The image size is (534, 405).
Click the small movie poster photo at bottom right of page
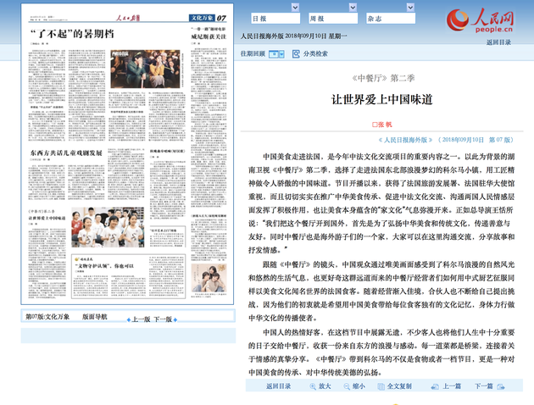coord(209,278)
